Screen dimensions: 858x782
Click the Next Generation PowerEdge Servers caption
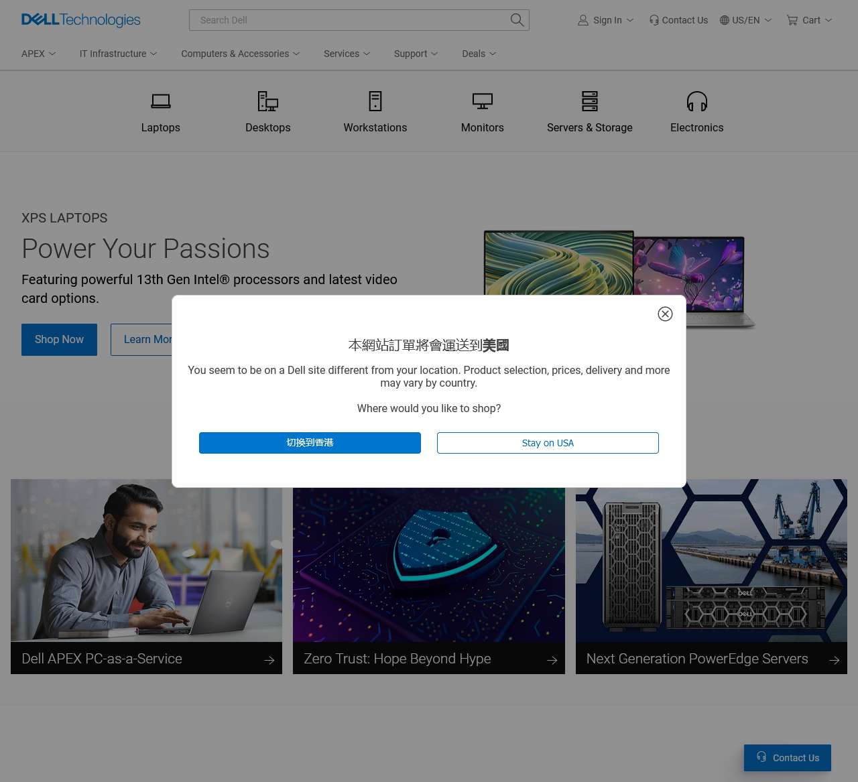pos(697,659)
